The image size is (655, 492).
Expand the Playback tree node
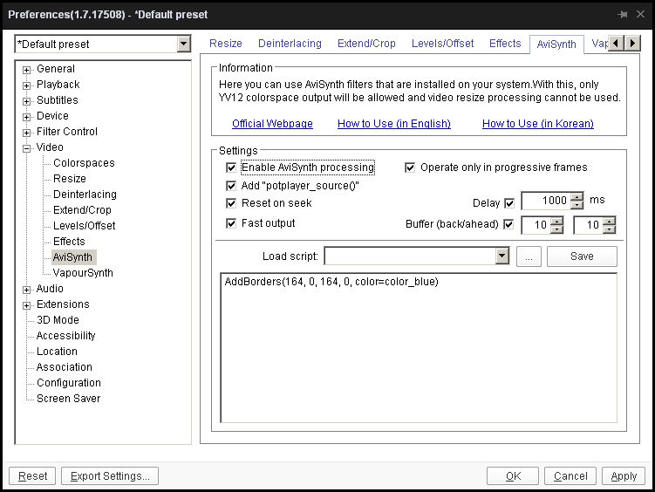[26, 85]
